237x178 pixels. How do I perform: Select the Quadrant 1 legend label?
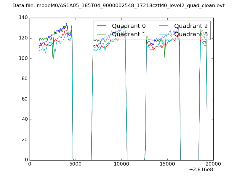(x=129, y=34)
